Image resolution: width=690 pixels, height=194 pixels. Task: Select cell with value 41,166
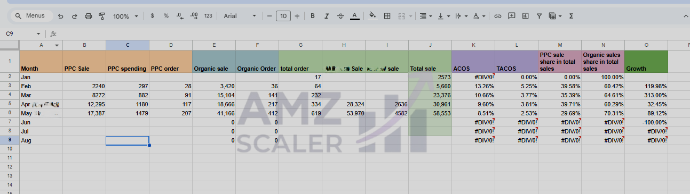click(x=214, y=113)
